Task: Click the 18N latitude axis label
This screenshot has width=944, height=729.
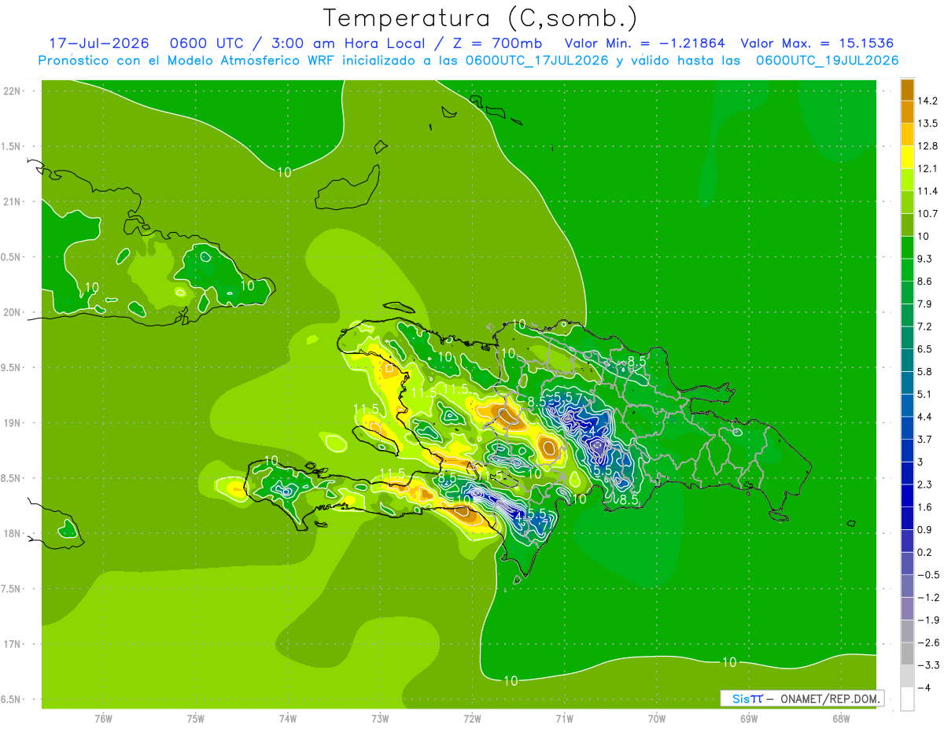Action: pos(12,534)
